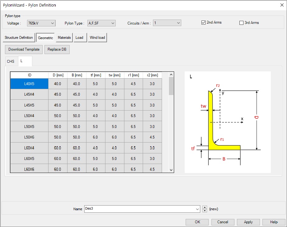Enable the 3rd Arms checkbox

(241, 23)
